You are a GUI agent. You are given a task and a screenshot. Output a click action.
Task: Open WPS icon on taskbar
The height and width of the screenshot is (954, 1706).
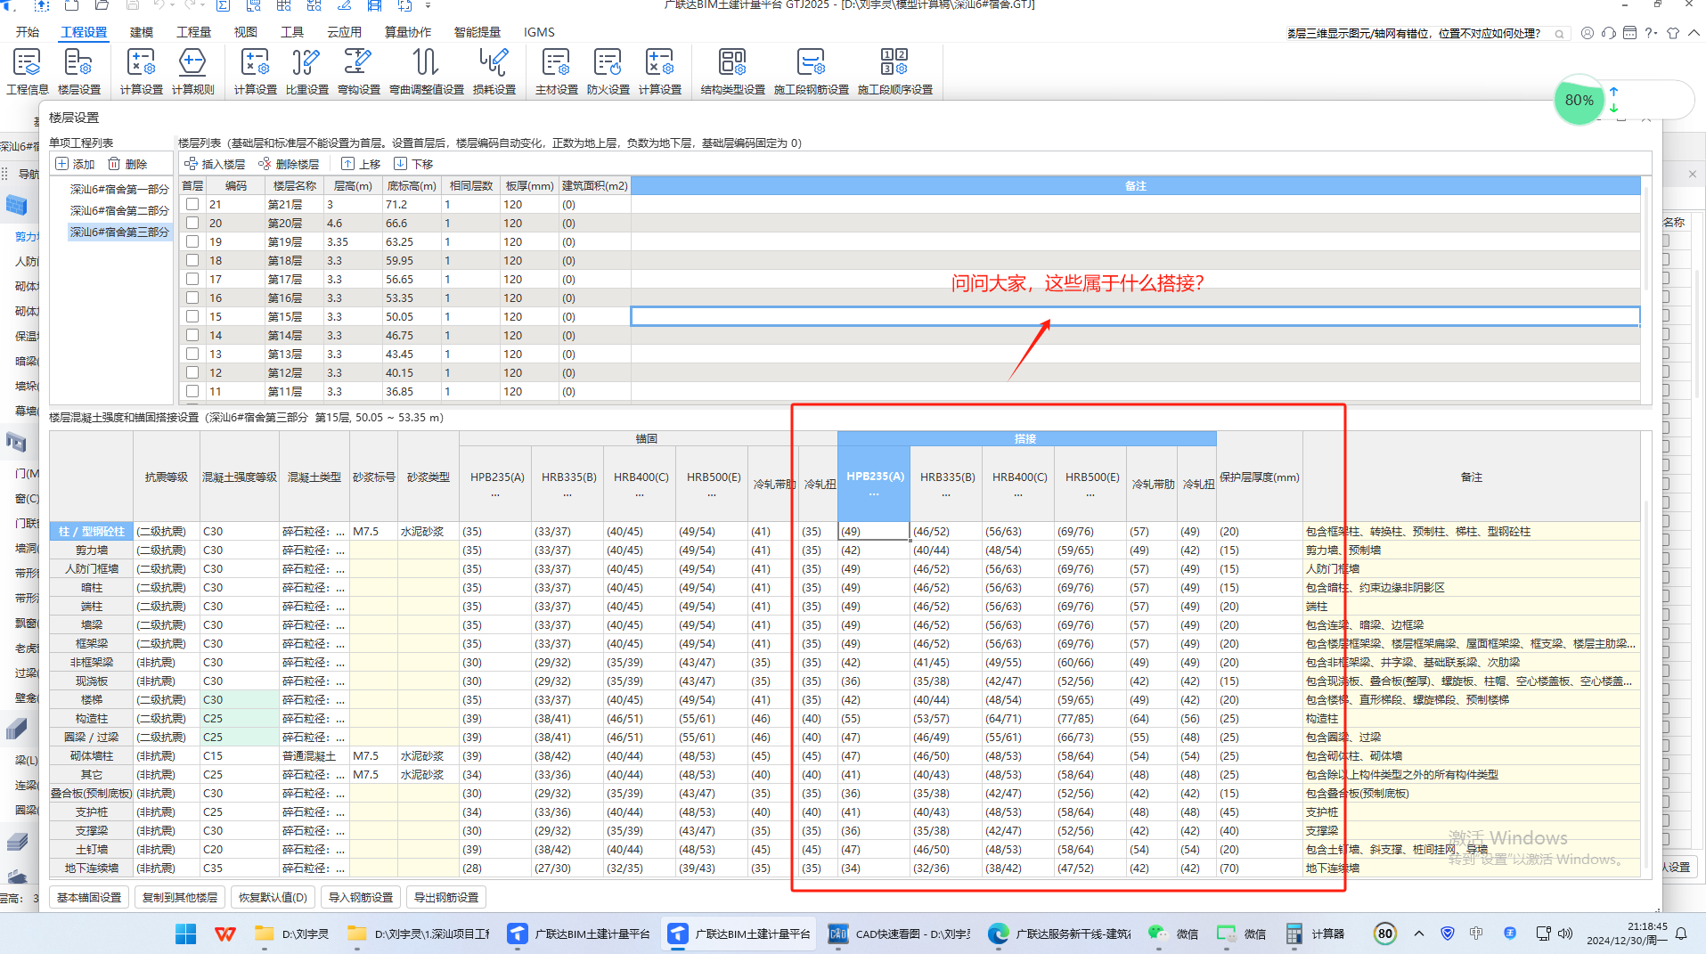(224, 934)
